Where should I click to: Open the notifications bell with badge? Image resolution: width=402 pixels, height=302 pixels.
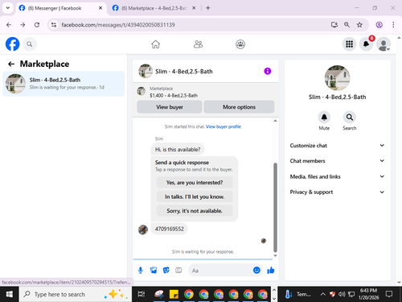367,44
